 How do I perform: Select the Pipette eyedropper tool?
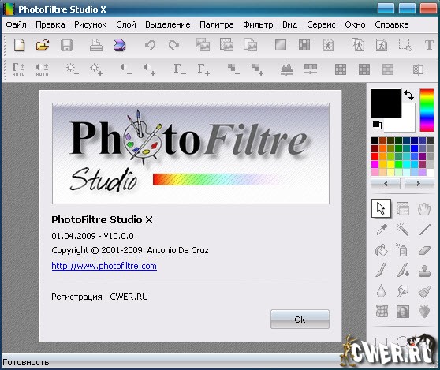click(382, 230)
